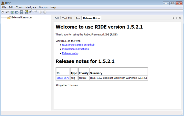Close the current tab with the X
The height and width of the screenshot is (116, 184).
(x=180, y=18)
